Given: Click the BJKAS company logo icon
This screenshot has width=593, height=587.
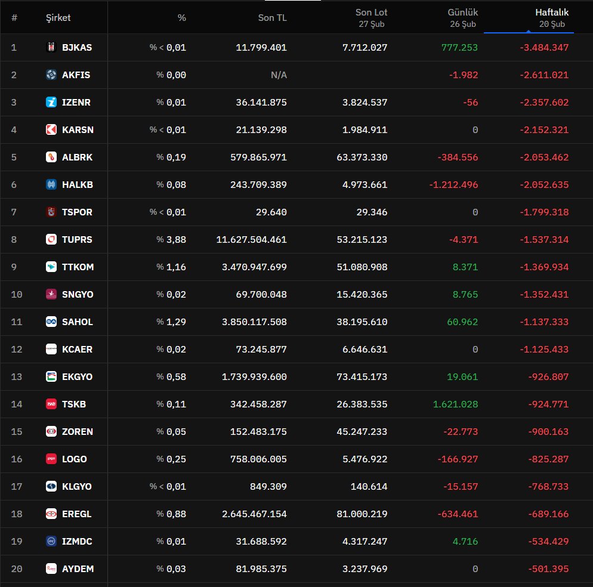Looking at the screenshot, I should 51,47.
